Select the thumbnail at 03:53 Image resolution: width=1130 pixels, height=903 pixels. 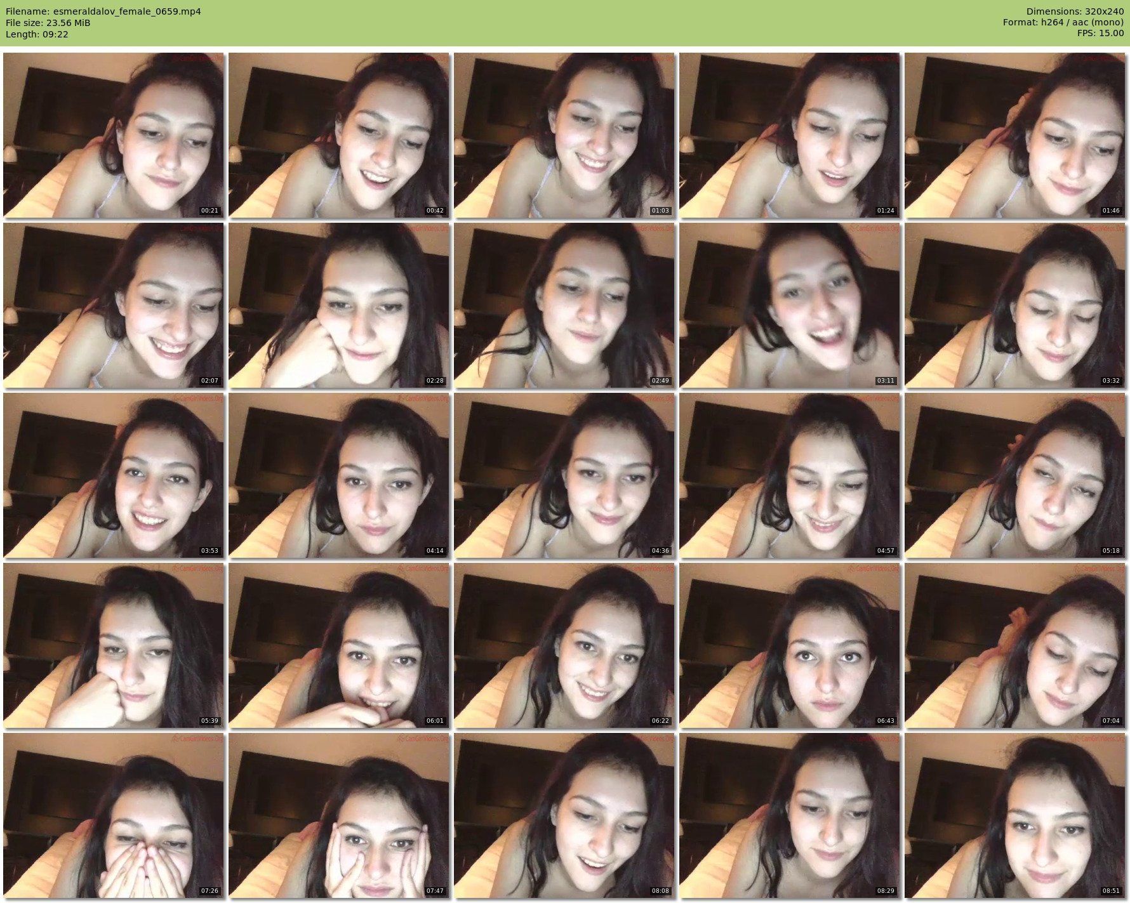[114, 475]
